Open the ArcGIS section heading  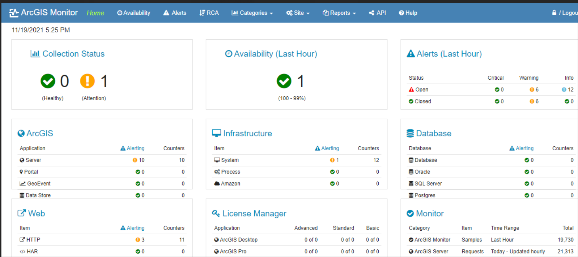pos(40,133)
